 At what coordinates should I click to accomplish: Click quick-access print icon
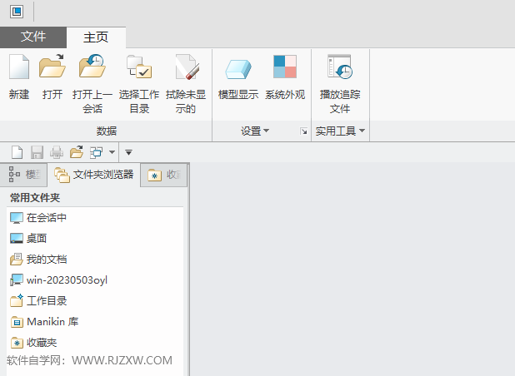pos(57,152)
